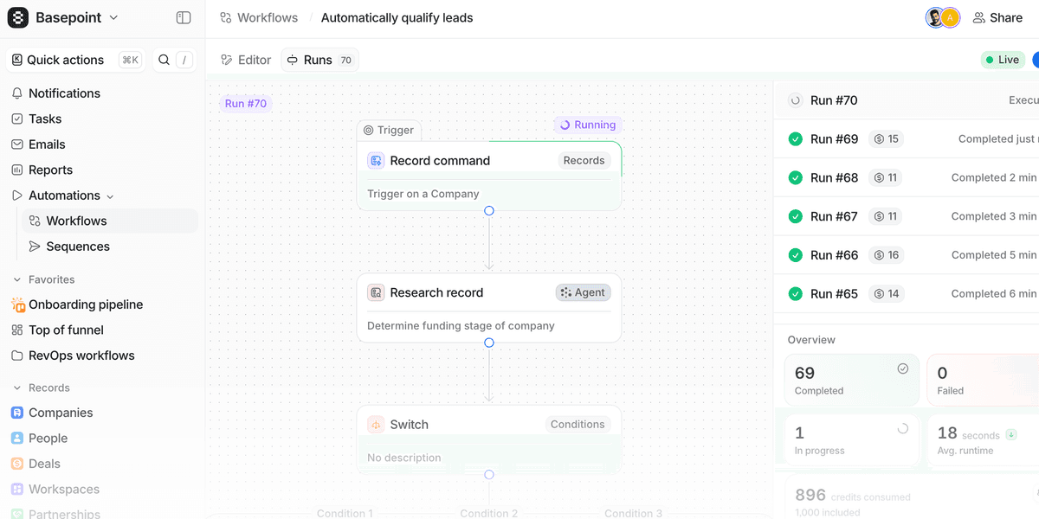
Task: Click the search magnifier icon
Action: [164, 60]
